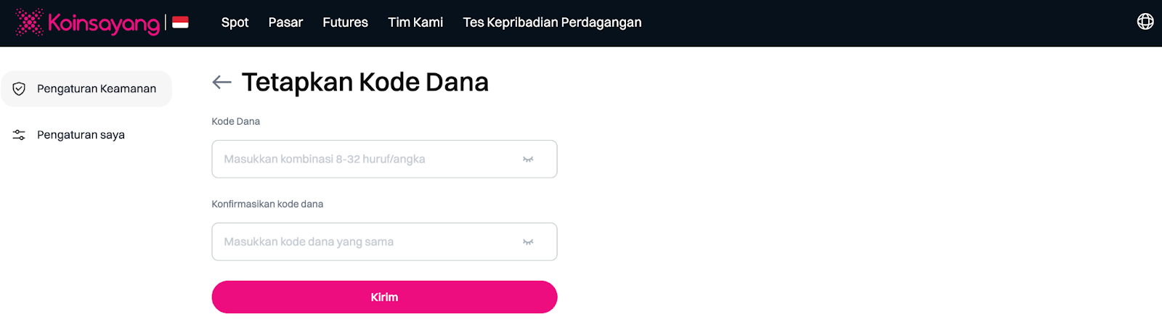Click the "Konfirmasikan kode dana" label
Image resolution: width=1162 pixels, height=322 pixels.
[x=267, y=205]
